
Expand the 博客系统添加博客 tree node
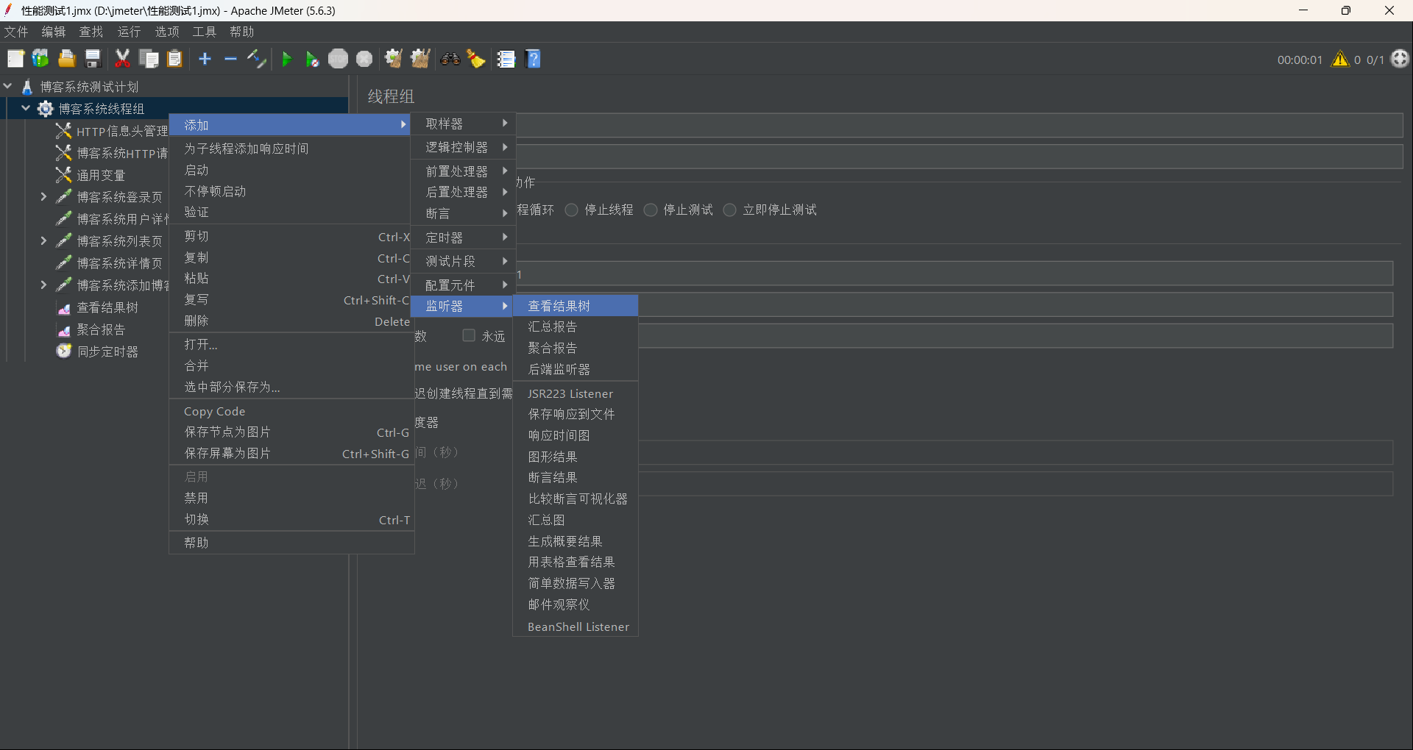[x=43, y=285]
